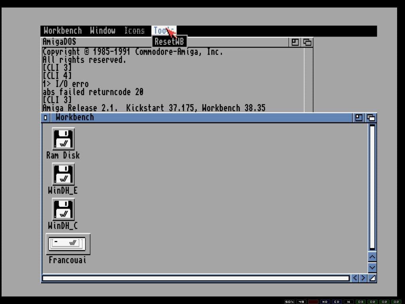Screen dimensions: 405x304
Task: Click the right scroll arrow in Workbench window
Action: coord(363,278)
